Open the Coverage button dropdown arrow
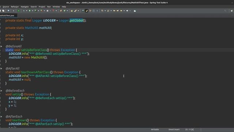Viewport: 234px width, 132px height. (38, 11)
